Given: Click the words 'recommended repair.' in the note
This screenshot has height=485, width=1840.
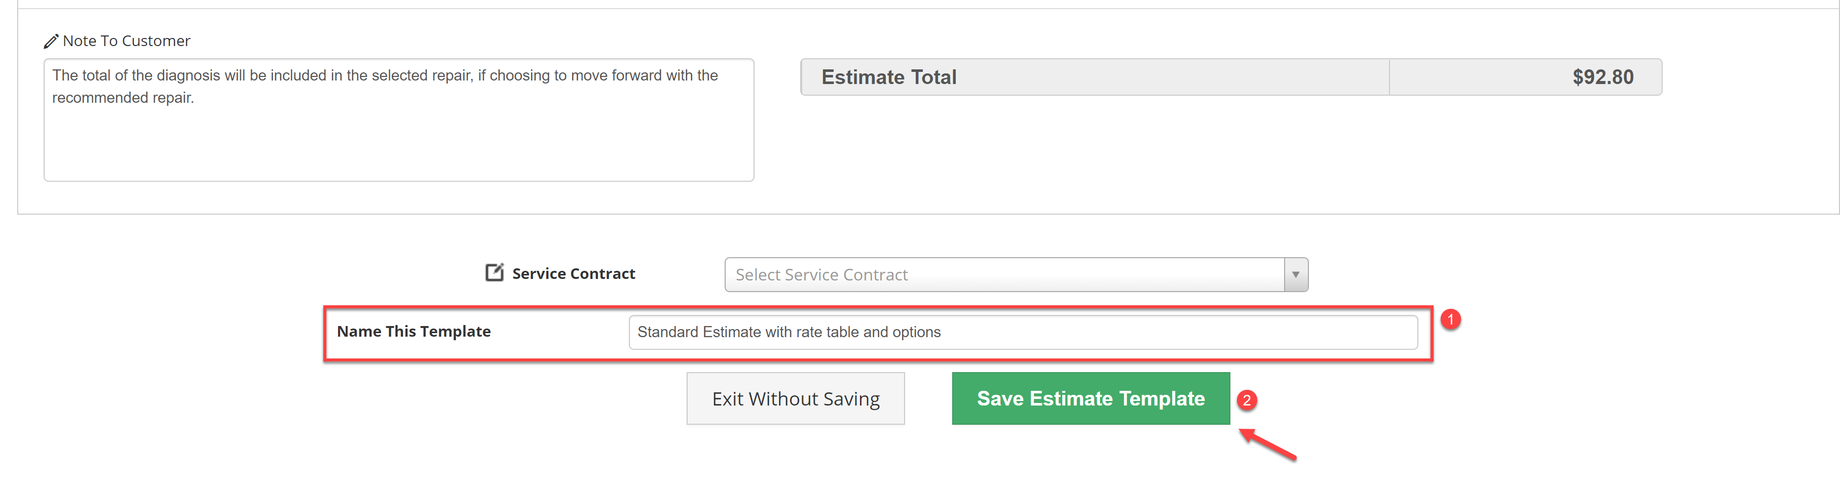Looking at the screenshot, I should 123,98.
